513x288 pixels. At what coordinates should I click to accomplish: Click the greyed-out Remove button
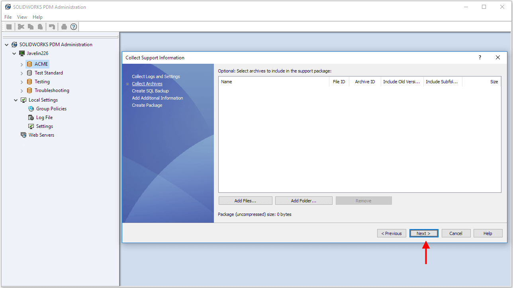click(x=364, y=201)
